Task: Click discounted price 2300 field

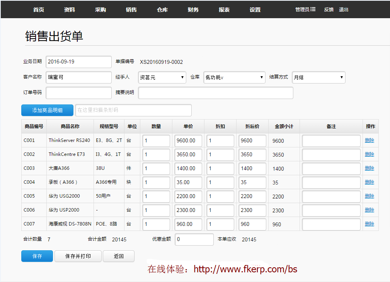Action: 252,210
